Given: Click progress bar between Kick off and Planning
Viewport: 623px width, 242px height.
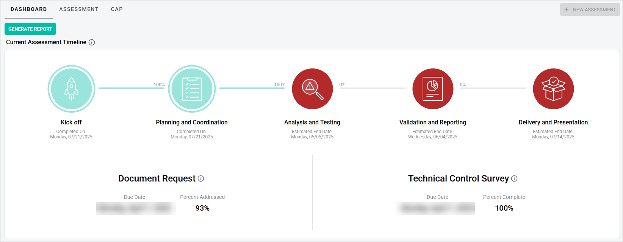Looking at the screenshot, I should tap(131, 88).
